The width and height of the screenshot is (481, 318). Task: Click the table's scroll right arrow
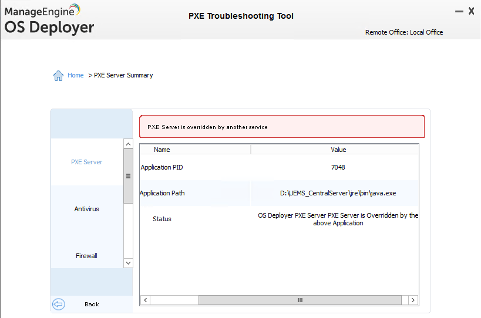pyautogui.click(x=413, y=300)
